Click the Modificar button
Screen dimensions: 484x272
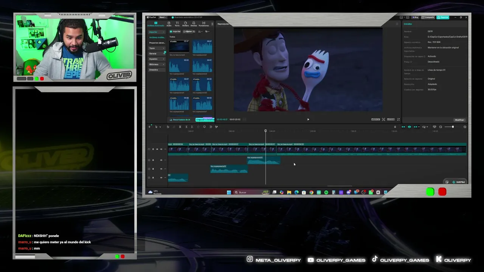(459, 120)
